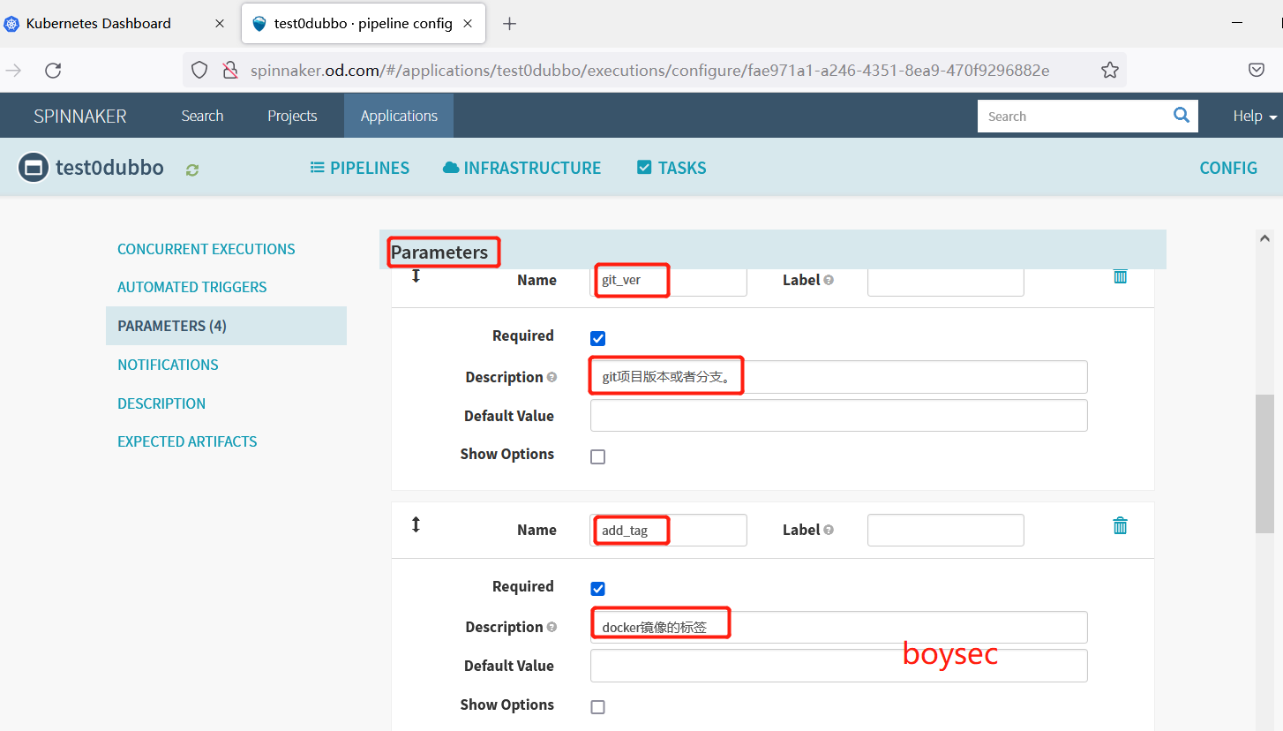
Task: Select PARAMETERS (4) in sidebar
Action: point(226,326)
